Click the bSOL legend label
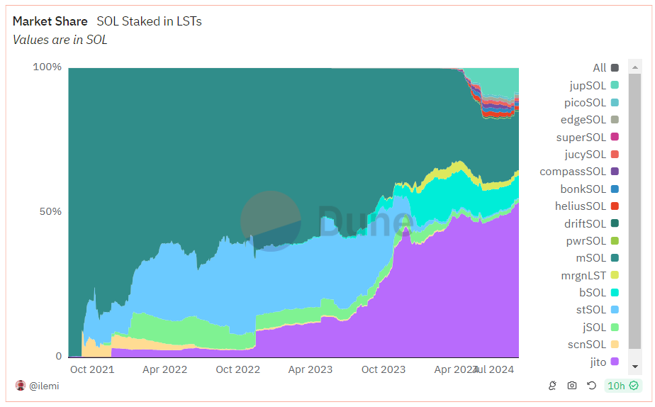Image resolution: width=655 pixels, height=407 pixels. coord(593,293)
